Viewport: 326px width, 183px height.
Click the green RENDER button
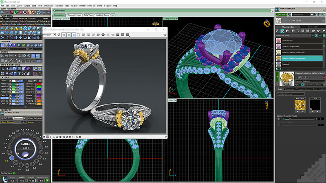click(282, 15)
